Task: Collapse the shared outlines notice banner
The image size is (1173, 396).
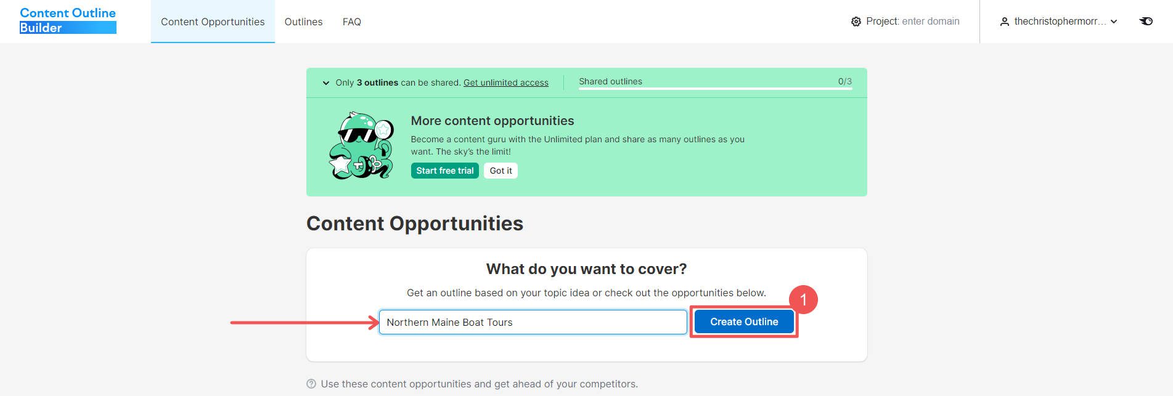Action: [x=325, y=82]
